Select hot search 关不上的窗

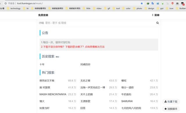[87, 94]
